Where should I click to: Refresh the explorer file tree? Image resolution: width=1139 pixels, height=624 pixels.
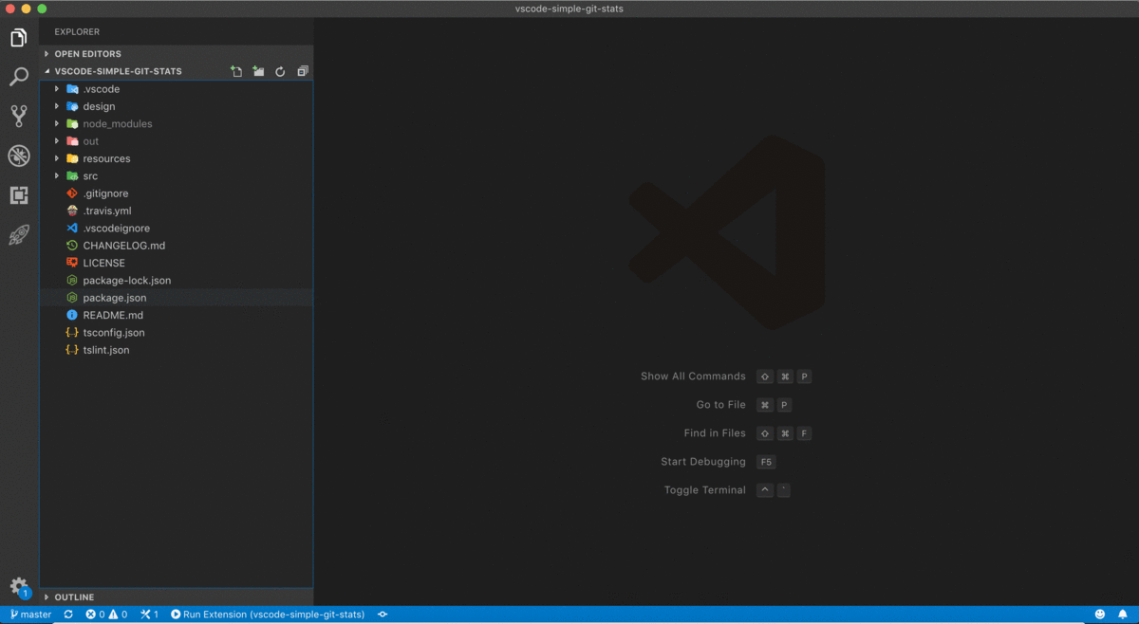[x=280, y=71]
